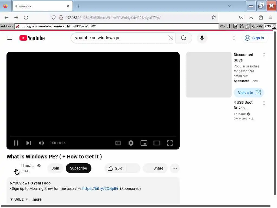Open the Browservice bookmarks list icon
Viewport: 277px width, 208px height.
235,26
